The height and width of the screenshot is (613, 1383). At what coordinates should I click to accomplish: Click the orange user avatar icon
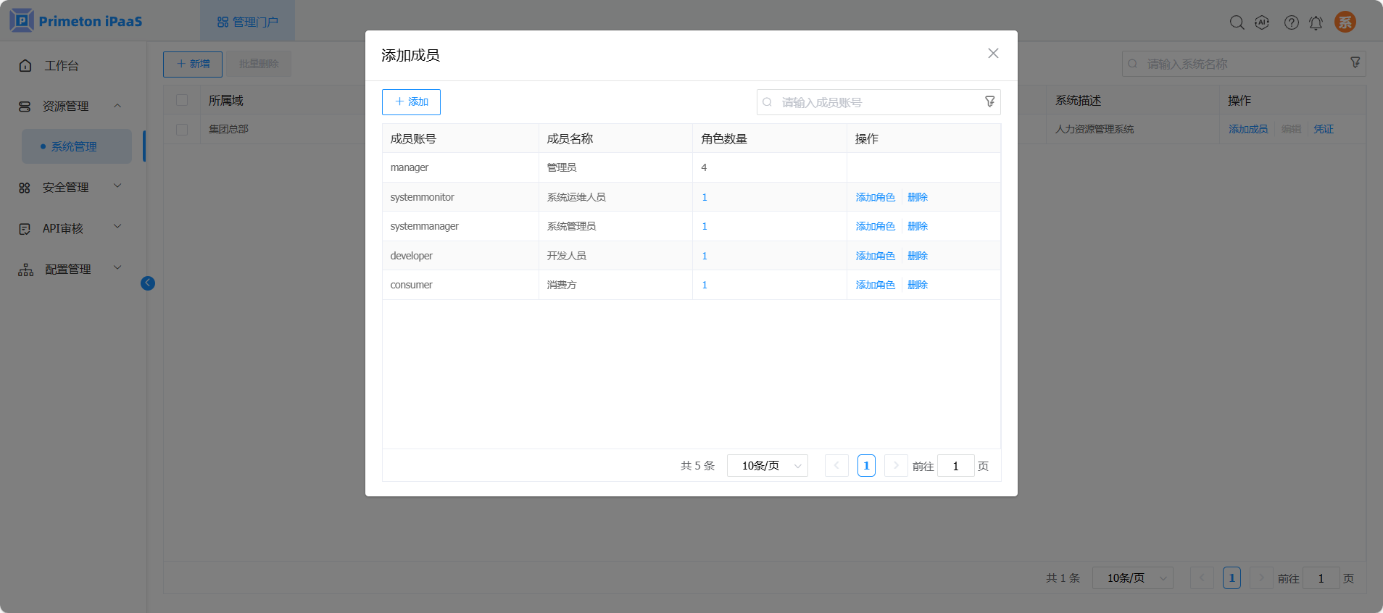[1345, 22]
